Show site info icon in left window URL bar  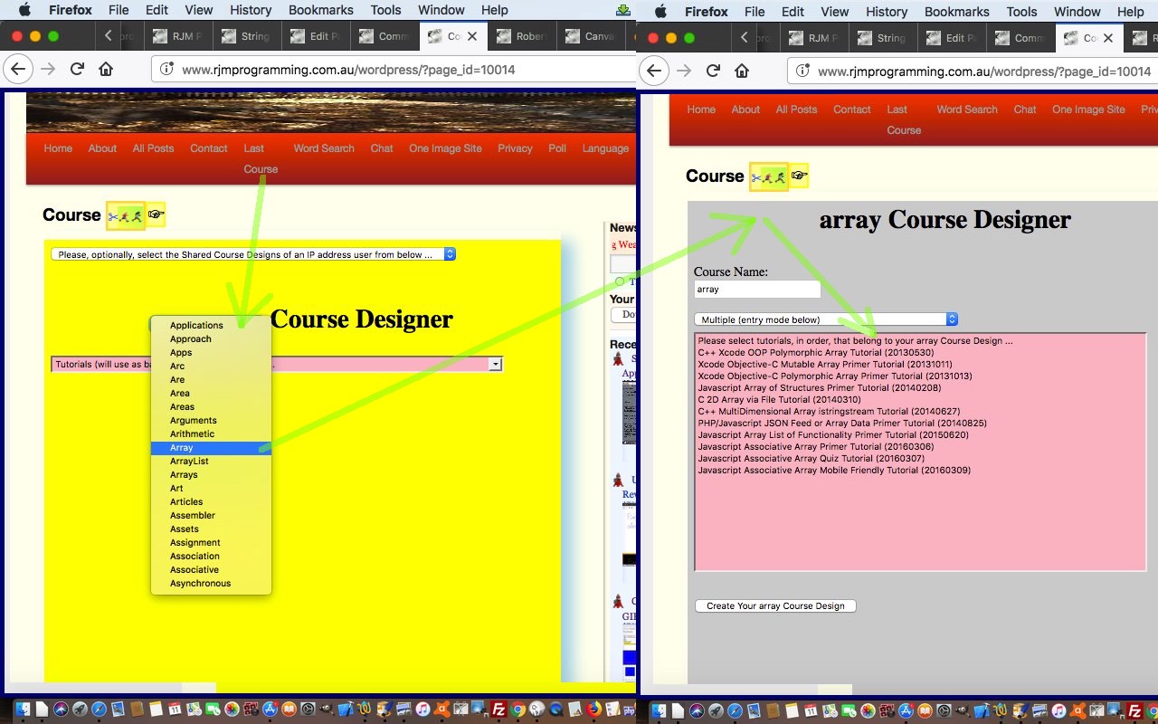tap(166, 69)
